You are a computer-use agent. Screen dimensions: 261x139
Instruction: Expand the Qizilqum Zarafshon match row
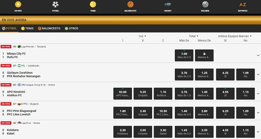pos(258,74)
